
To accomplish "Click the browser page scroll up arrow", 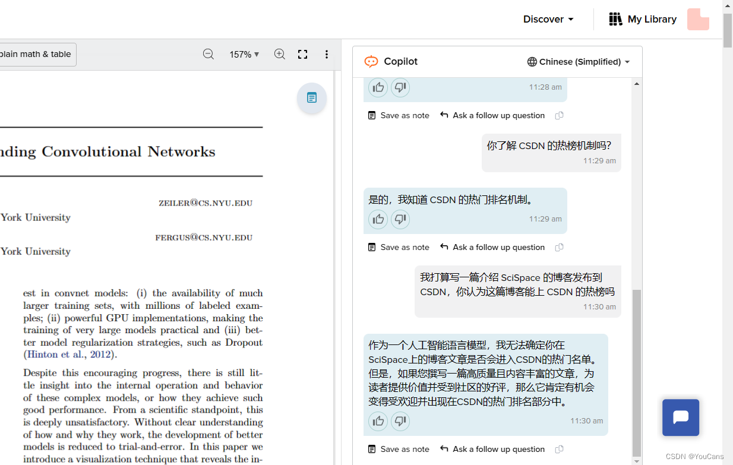I will [728, 5].
